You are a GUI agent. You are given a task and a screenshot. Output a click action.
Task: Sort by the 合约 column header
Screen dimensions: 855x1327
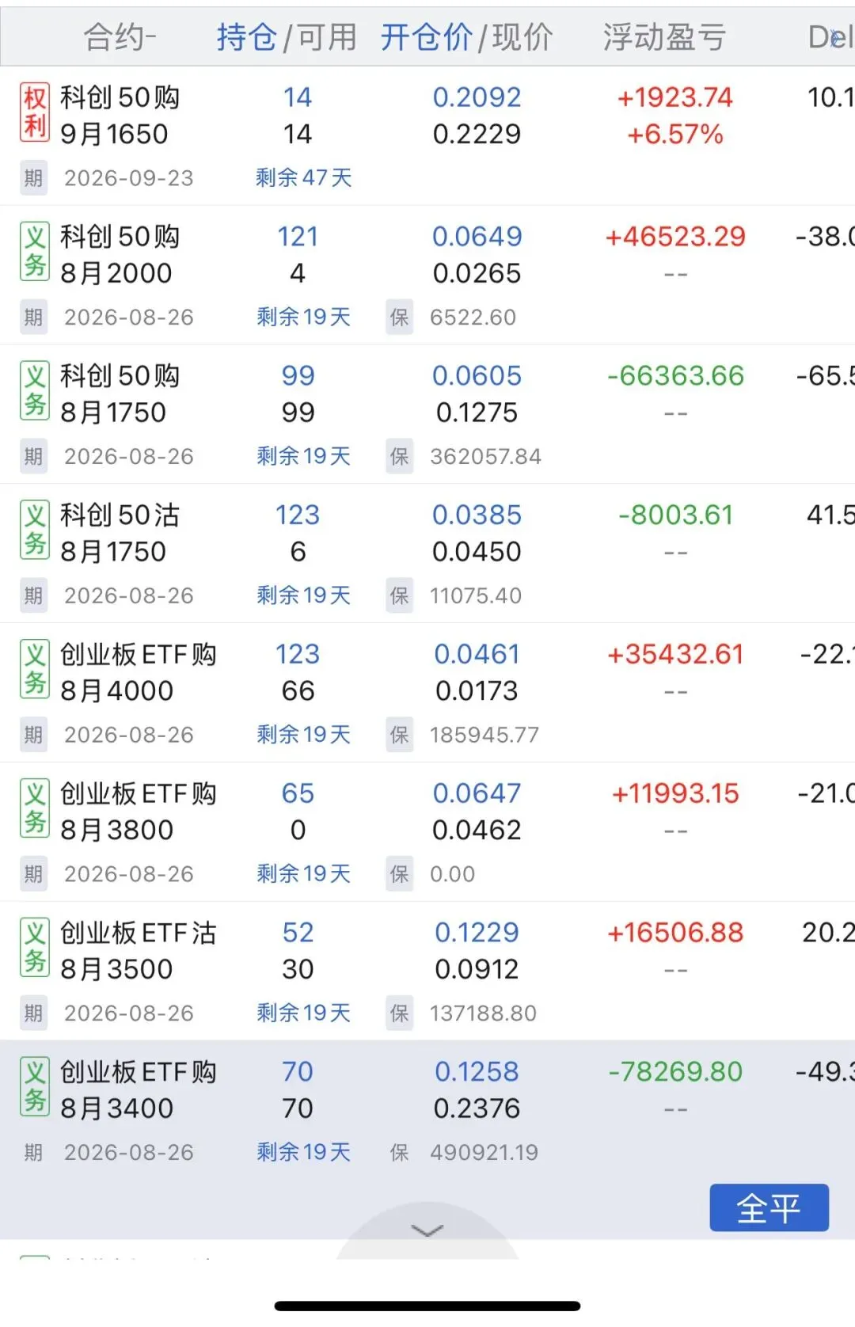(120, 37)
